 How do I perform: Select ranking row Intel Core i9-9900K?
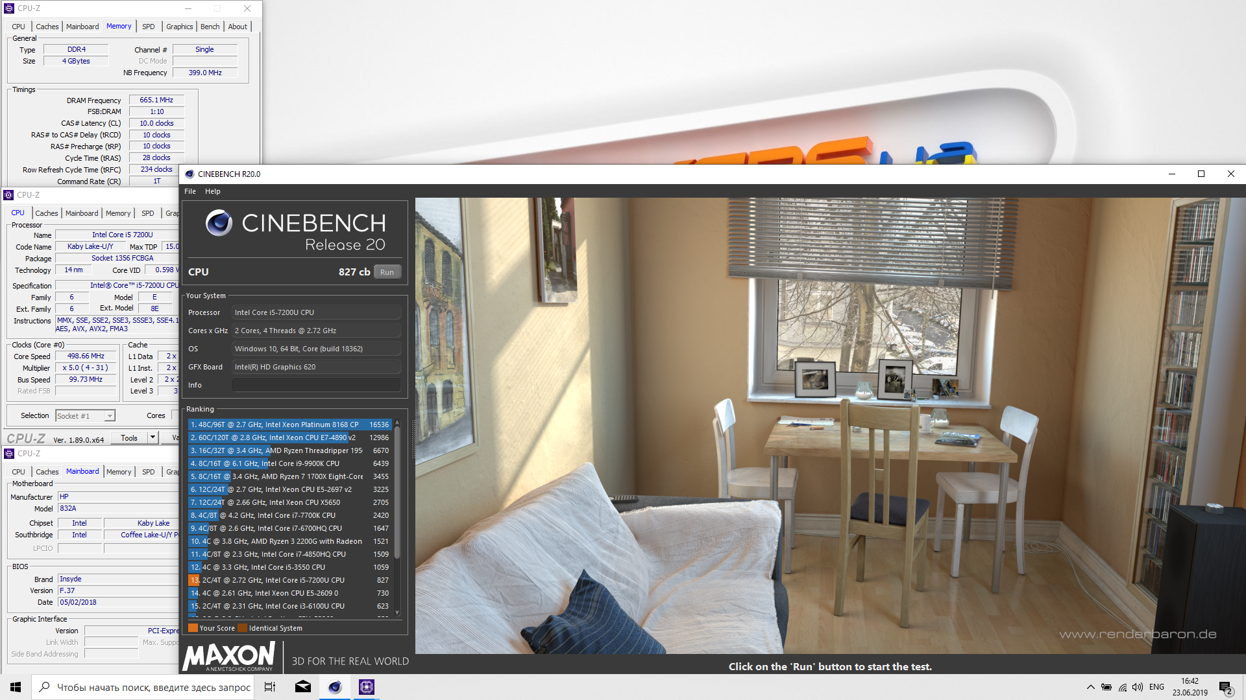(x=289, y=463)
